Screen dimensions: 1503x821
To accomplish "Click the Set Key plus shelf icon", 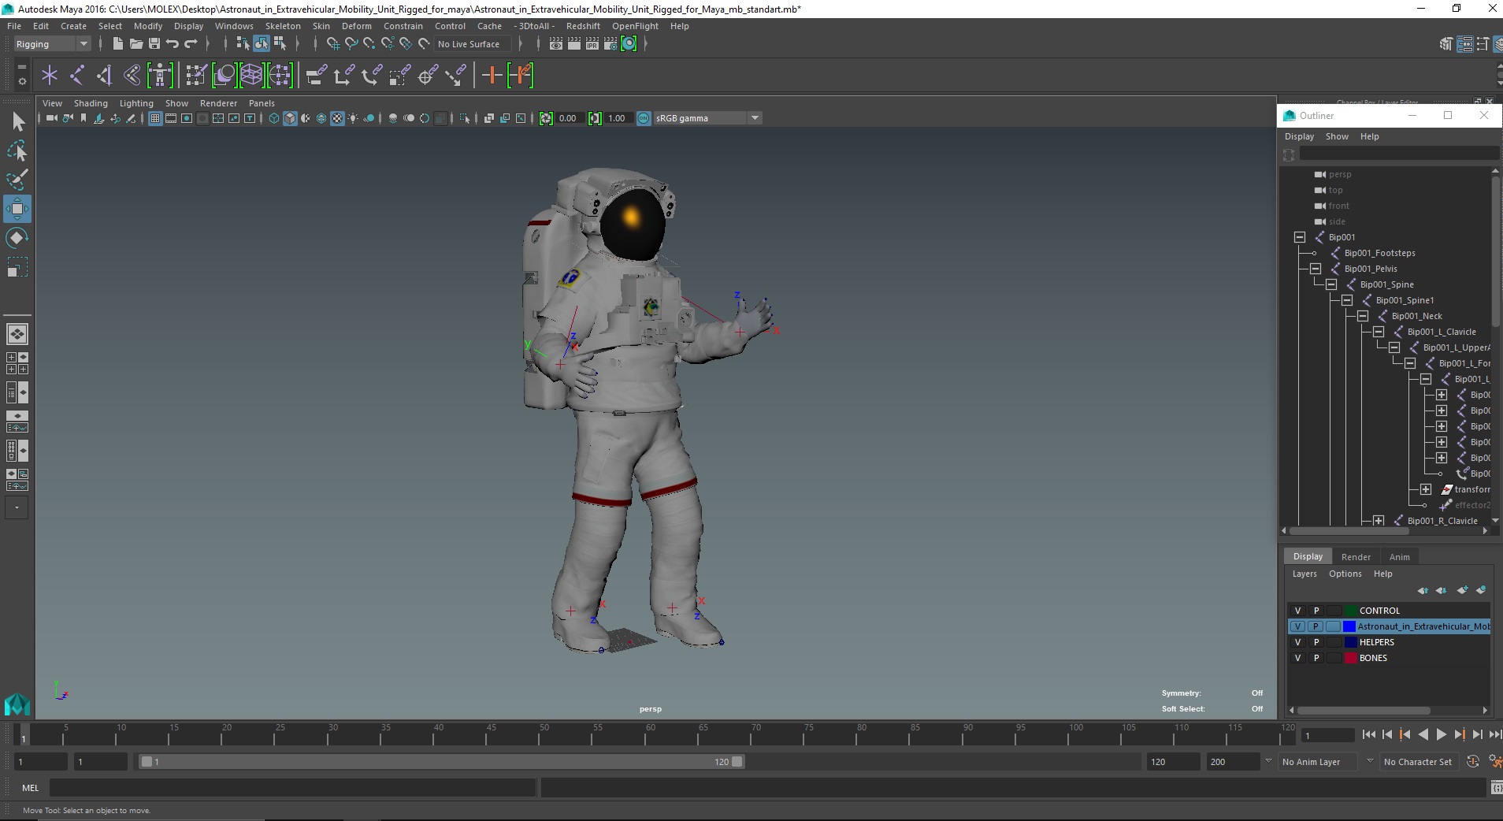I will (492, 76).
